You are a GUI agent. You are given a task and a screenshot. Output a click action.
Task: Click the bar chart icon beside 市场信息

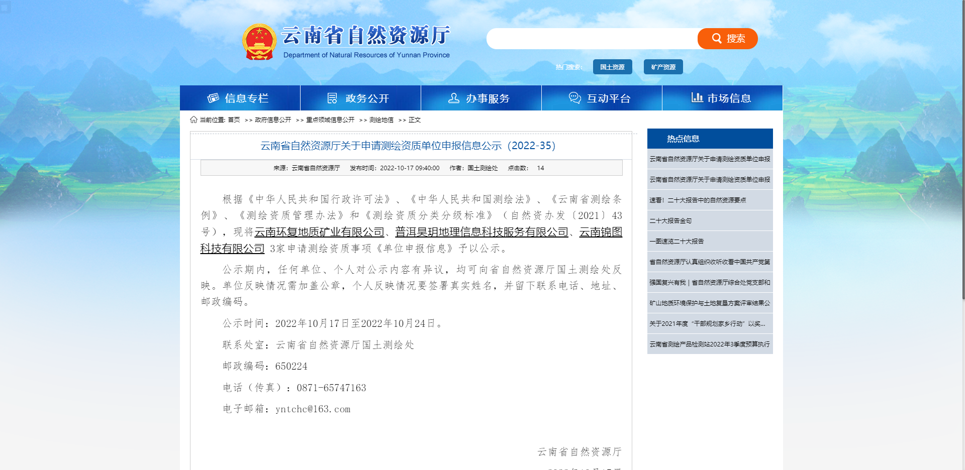[697, 98]
